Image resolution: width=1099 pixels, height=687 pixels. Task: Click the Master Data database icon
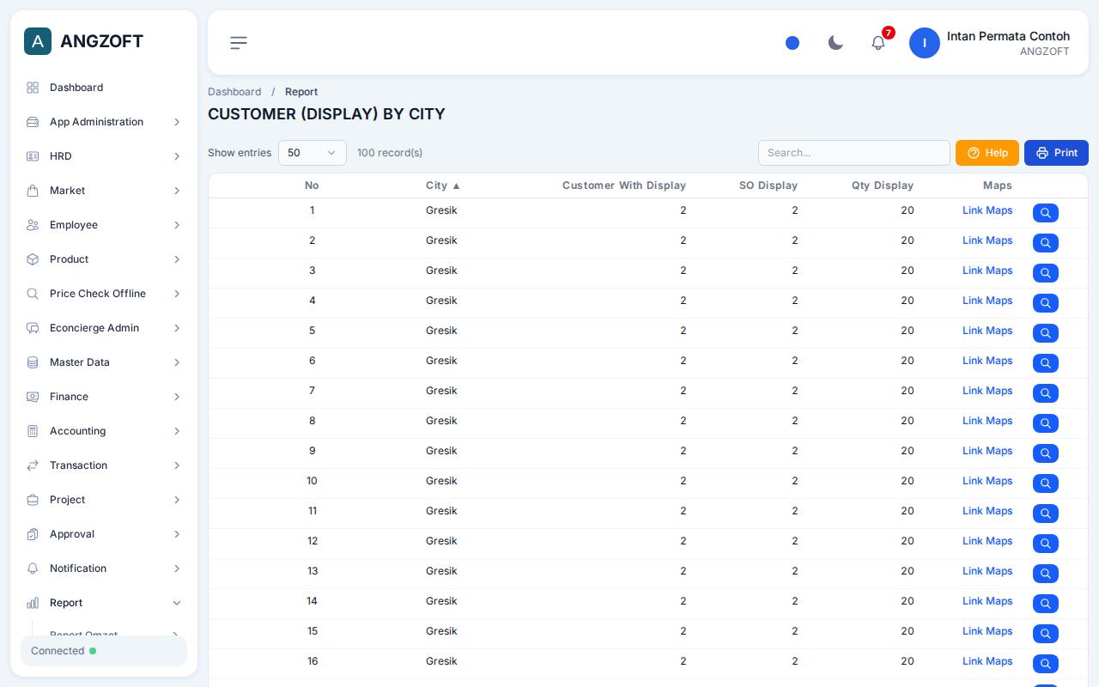click(x=33, y=362)
